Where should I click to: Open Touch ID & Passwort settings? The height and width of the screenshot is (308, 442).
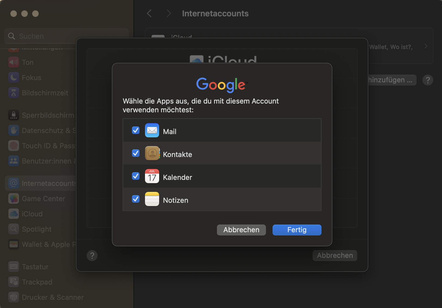click(13, 146)
